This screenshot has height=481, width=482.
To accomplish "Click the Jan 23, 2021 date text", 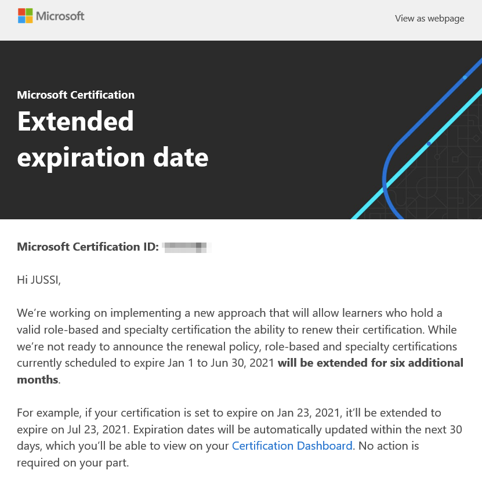I will click(309, 413).
